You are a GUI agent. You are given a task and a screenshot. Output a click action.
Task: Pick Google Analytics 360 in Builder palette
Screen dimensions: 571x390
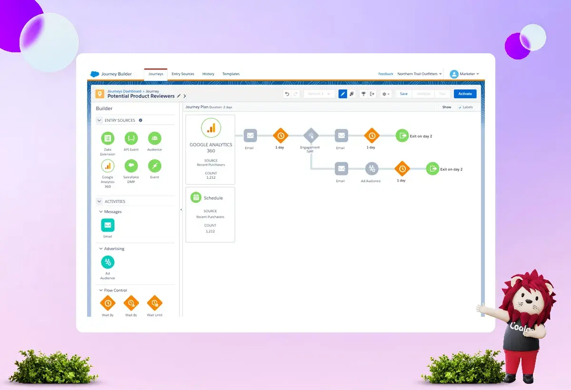(x=108, y=166)
